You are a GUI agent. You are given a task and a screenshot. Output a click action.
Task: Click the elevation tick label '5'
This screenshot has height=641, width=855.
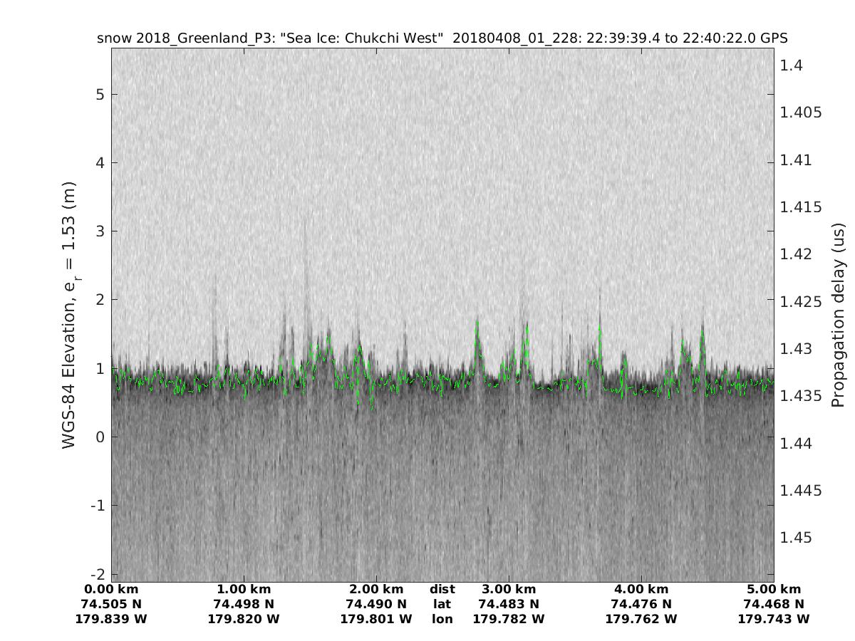coord(100,95)
